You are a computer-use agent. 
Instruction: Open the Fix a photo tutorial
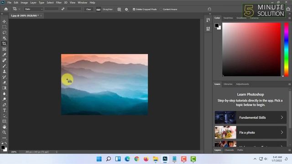coord(250,133)
